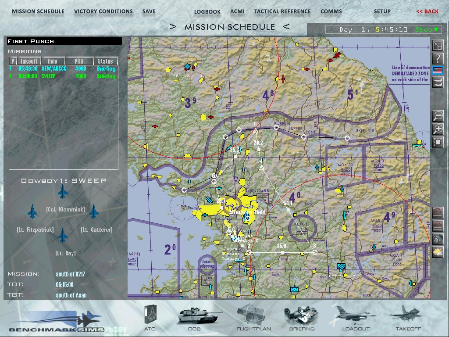Viewport: 449px width, 337px height.
Task: Select Lt. Fitzpatrick's aircraft icon
Action: tap(32, 212)
